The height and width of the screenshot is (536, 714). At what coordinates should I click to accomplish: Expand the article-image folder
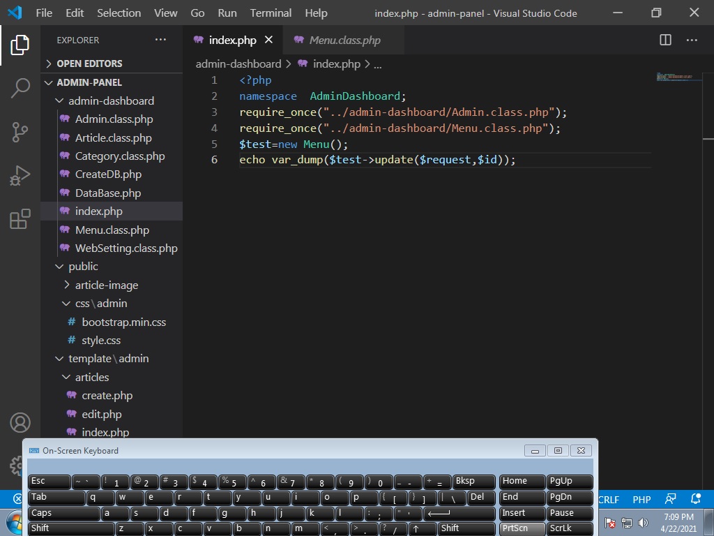106,285
